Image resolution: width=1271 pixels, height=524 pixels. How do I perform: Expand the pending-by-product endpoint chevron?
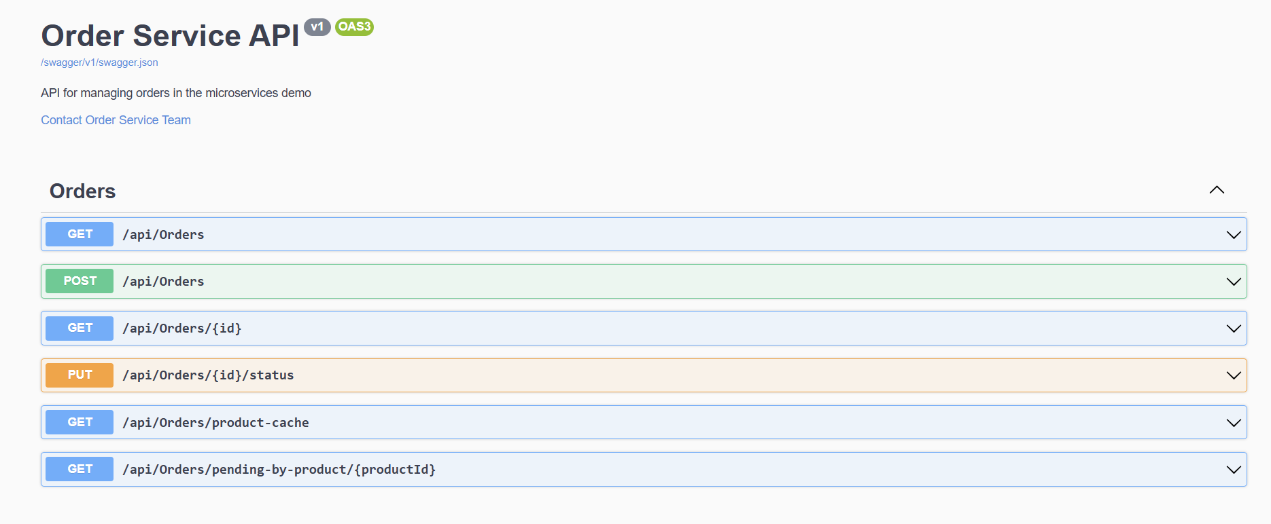click(x=1233, y=470)
